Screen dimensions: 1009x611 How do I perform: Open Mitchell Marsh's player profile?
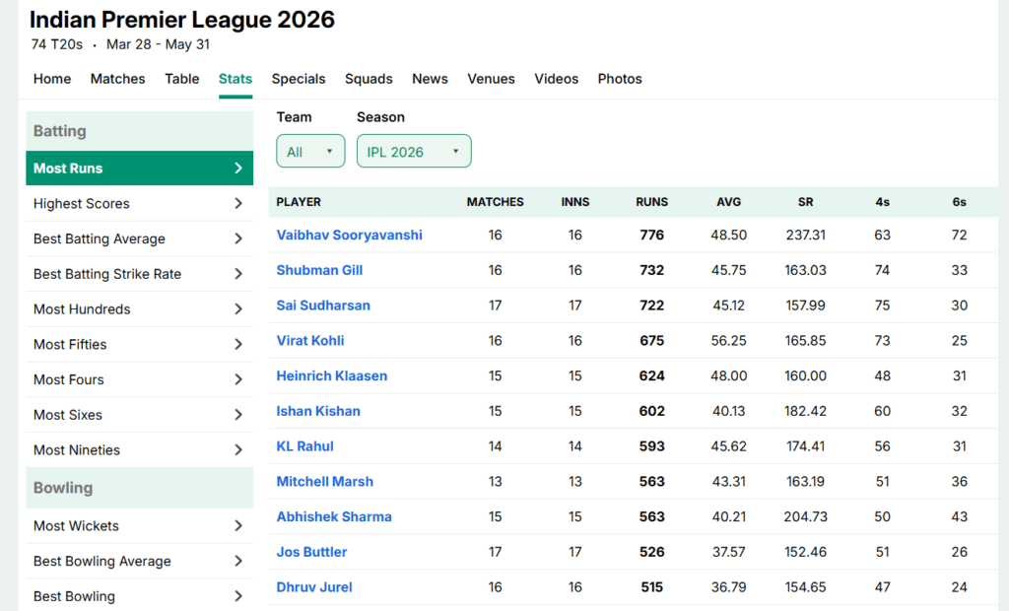pyautogui.click(x=325, y=482)
